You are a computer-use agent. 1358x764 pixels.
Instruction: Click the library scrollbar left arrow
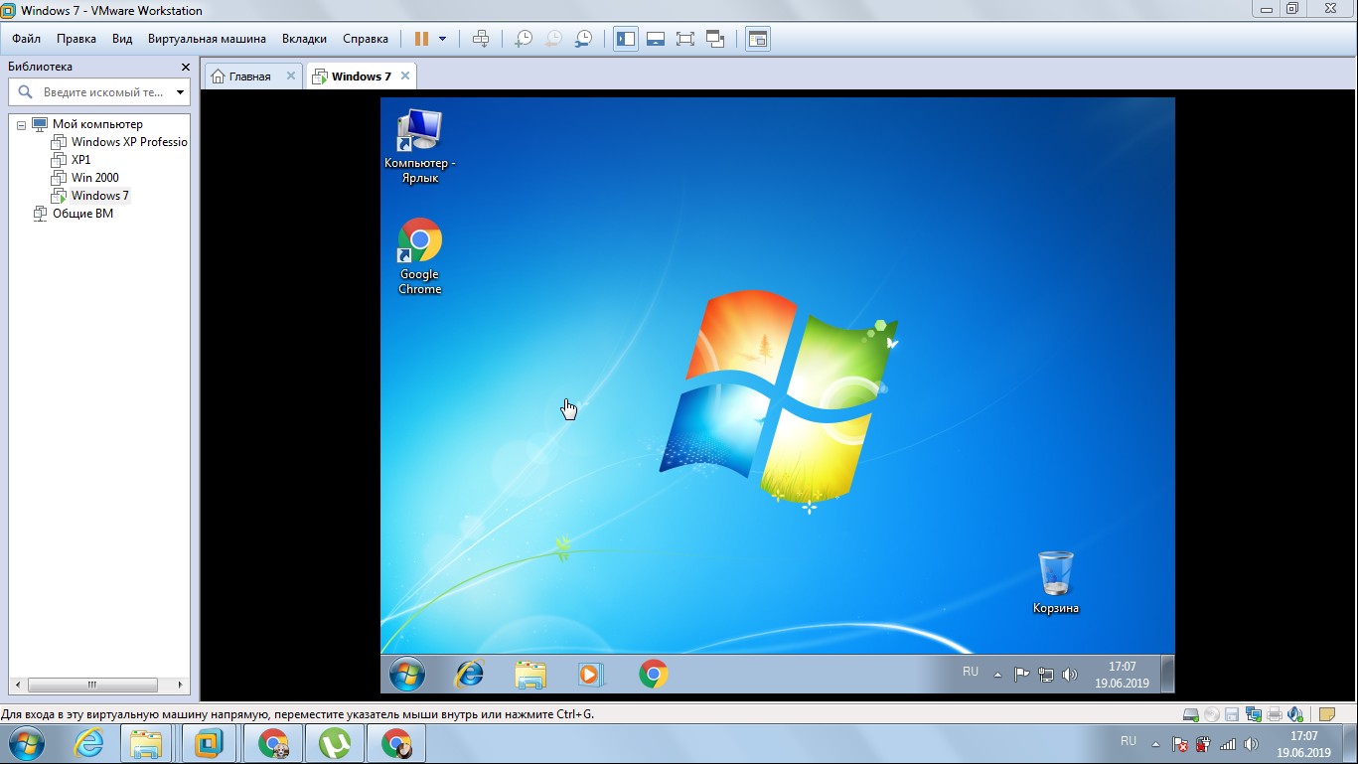(17, 685)
